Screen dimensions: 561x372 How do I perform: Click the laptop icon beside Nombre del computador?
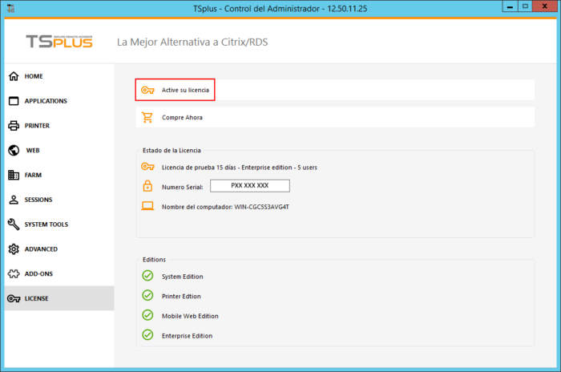click(147, 206)
